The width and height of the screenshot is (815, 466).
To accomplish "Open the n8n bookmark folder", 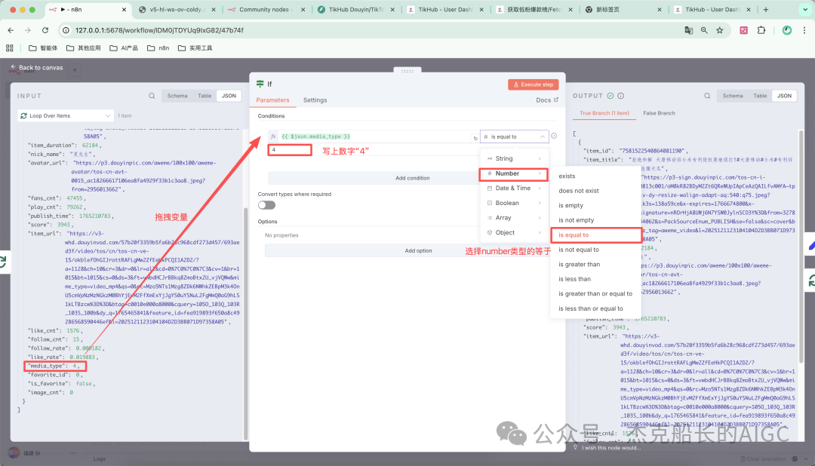I will (x=158, y=48).
